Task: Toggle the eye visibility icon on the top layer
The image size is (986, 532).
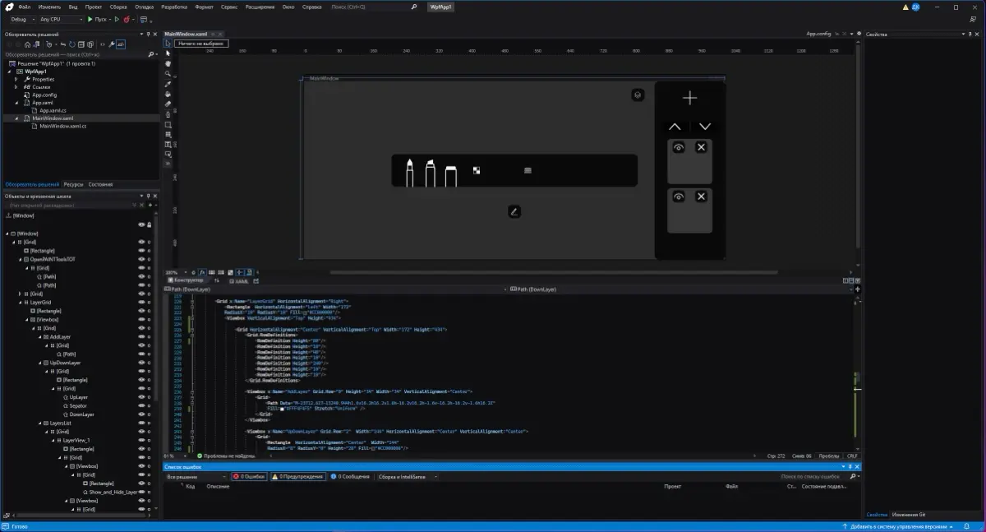Action: tap(679, 146)
